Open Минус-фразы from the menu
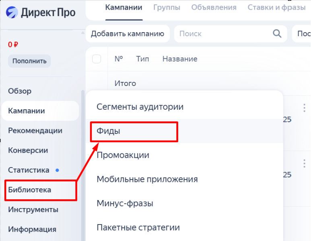 click(x=125, y=203)
